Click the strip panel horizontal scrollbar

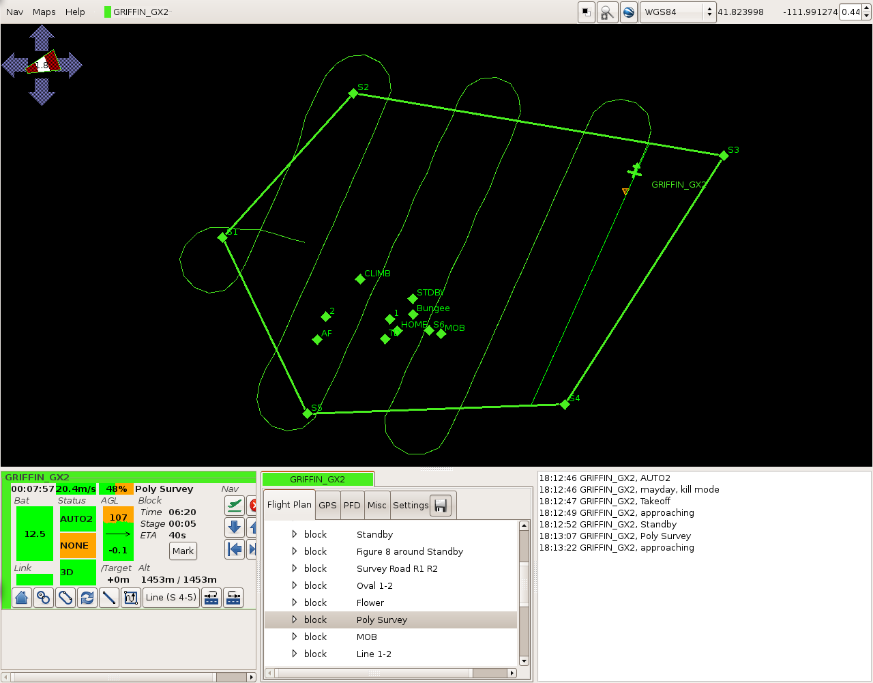(x=128, y=677)
